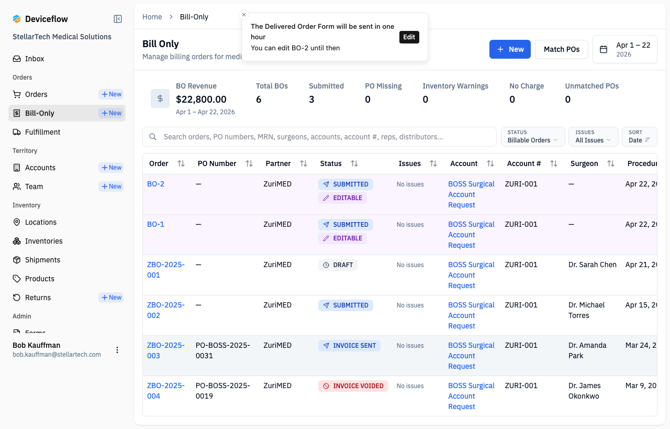Open the Status Billable Orders dropdown
This screenshot has width=670, height=429.
[533, 137]
